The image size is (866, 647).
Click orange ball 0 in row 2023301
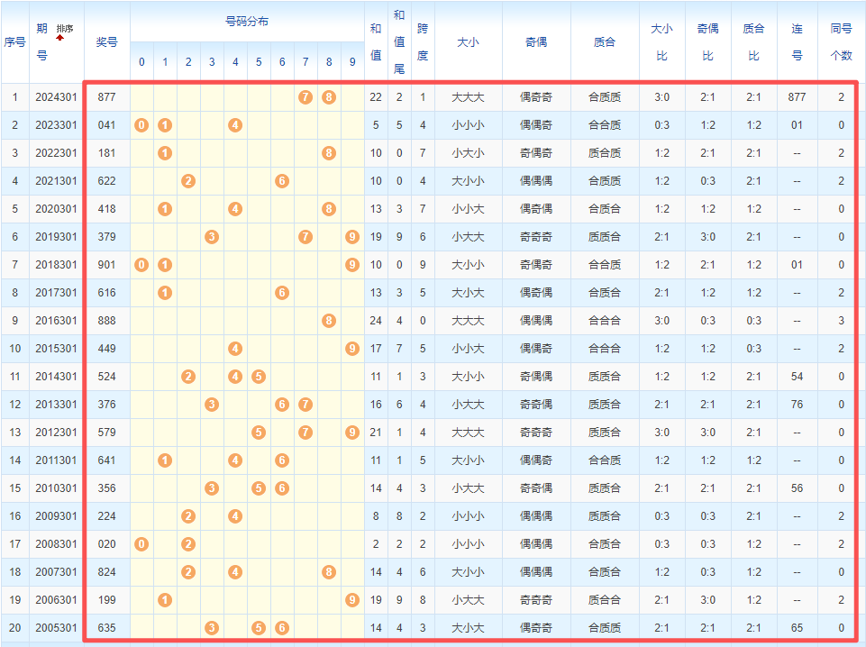pos(141,125)
